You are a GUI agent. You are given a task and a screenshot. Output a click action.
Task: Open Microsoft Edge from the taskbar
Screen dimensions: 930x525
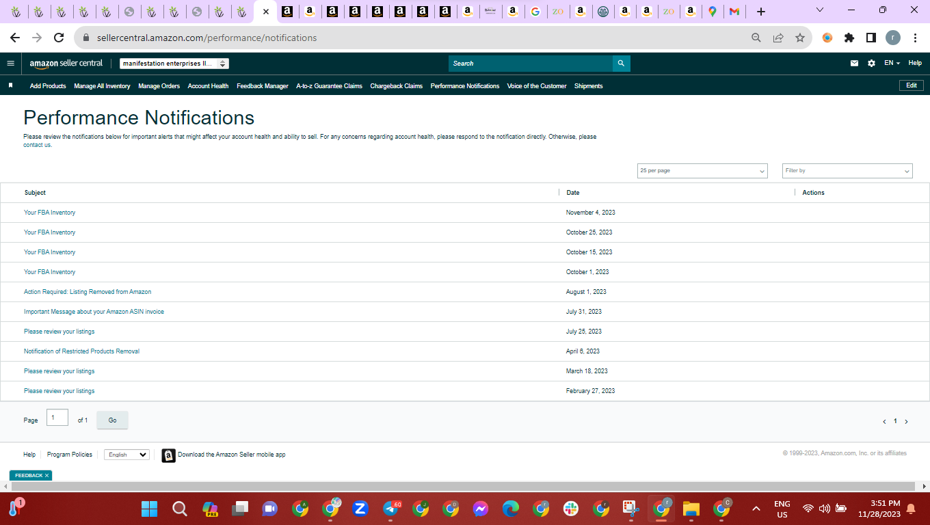click(511, 509)
